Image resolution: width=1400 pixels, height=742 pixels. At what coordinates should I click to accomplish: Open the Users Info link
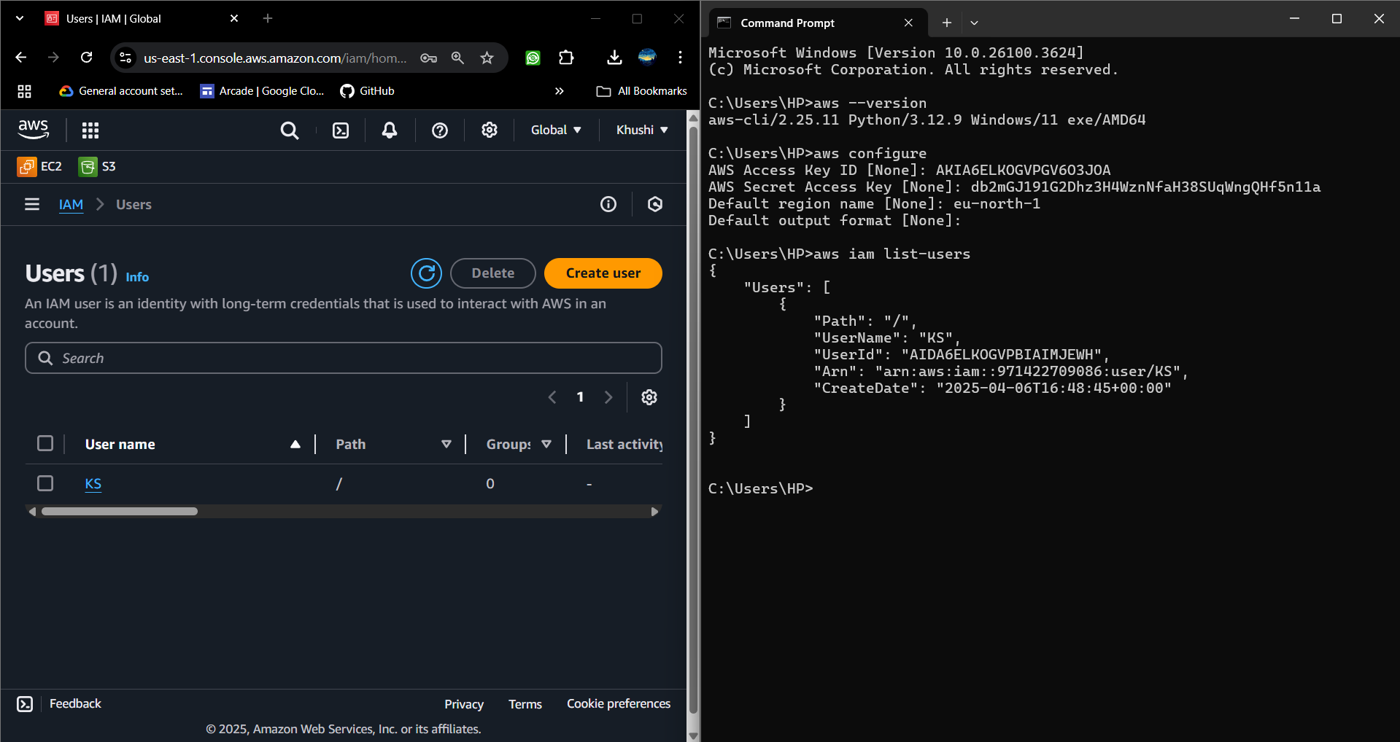pyautogui.click(x=137, y=277)
